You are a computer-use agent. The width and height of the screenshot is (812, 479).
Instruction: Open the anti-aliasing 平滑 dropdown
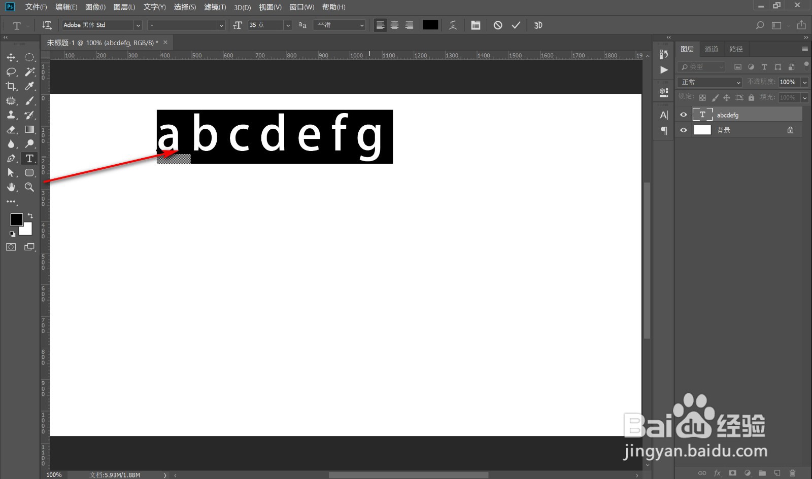point(340,25)
